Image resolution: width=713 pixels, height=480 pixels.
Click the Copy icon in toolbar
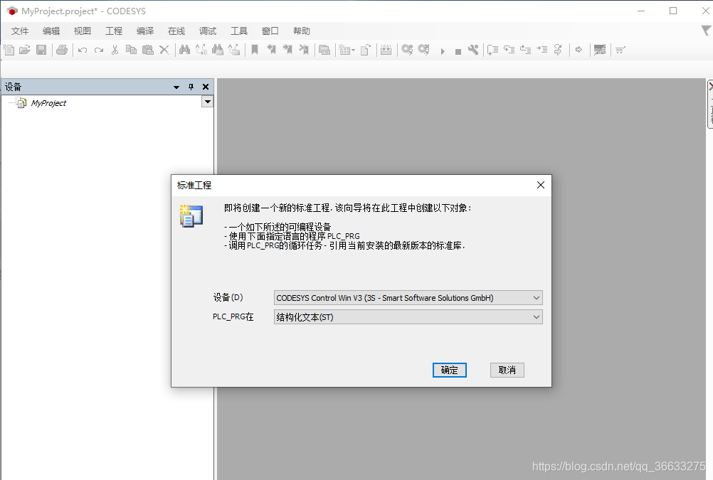[x=131, y=50]
